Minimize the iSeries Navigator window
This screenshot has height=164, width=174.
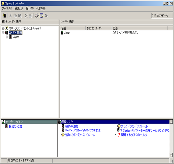click(164, 4)
